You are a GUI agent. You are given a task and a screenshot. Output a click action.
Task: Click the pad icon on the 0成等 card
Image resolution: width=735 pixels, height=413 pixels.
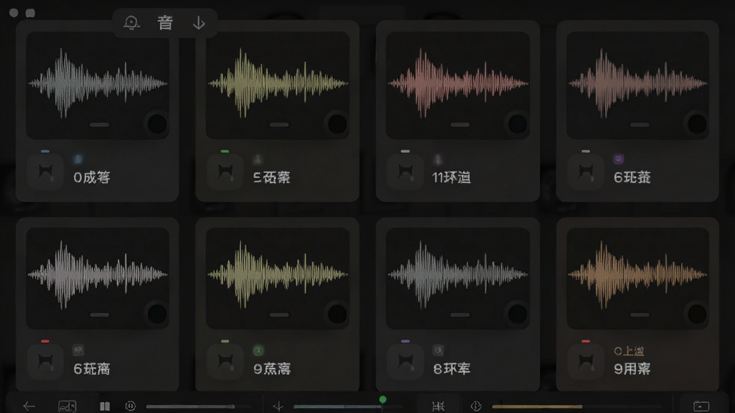(x=45, y=172)
